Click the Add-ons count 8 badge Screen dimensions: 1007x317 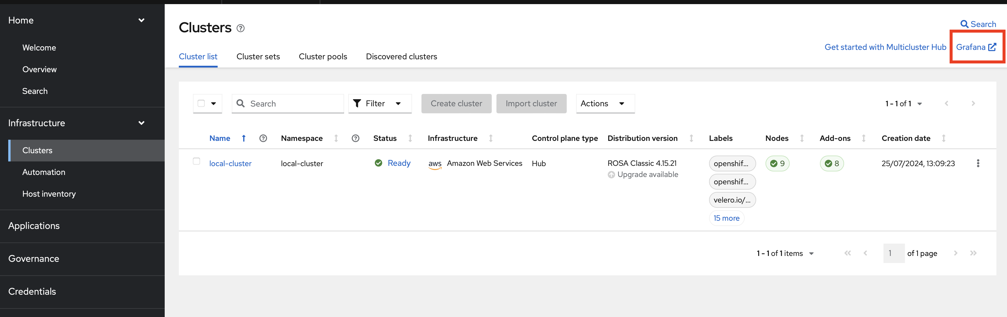point(831,163)
